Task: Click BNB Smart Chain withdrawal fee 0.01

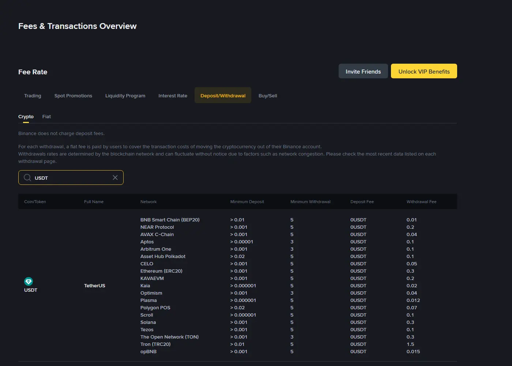Action: pos(412,220)
